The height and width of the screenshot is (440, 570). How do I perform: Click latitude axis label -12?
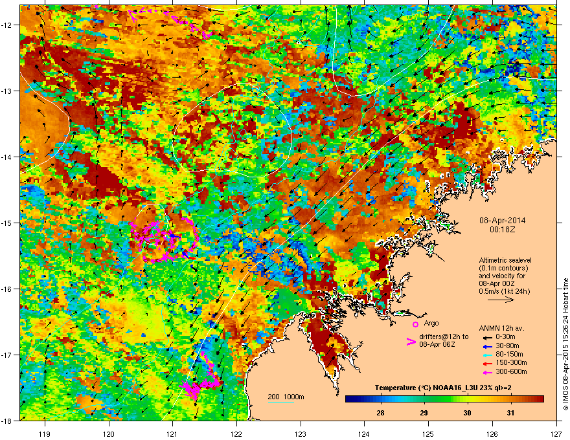pos(7,25)
